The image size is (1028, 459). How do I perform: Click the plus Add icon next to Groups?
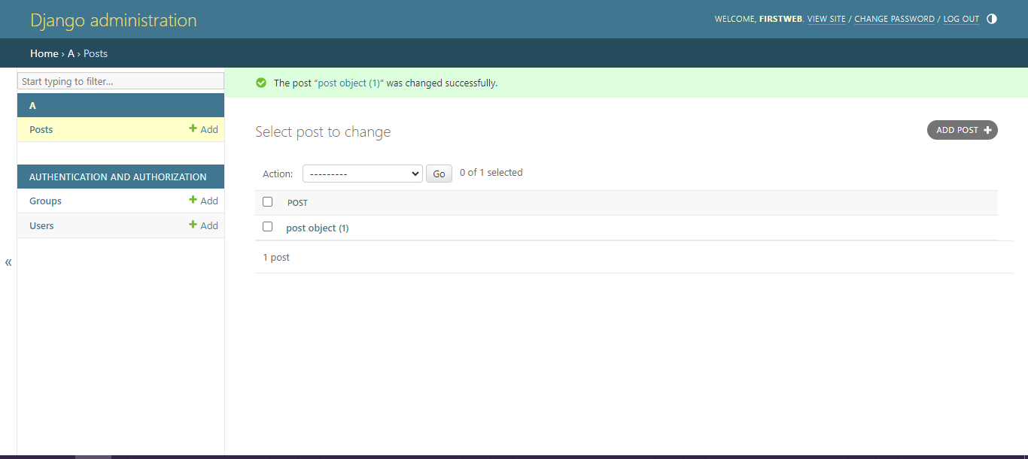[x=193, y=201]
